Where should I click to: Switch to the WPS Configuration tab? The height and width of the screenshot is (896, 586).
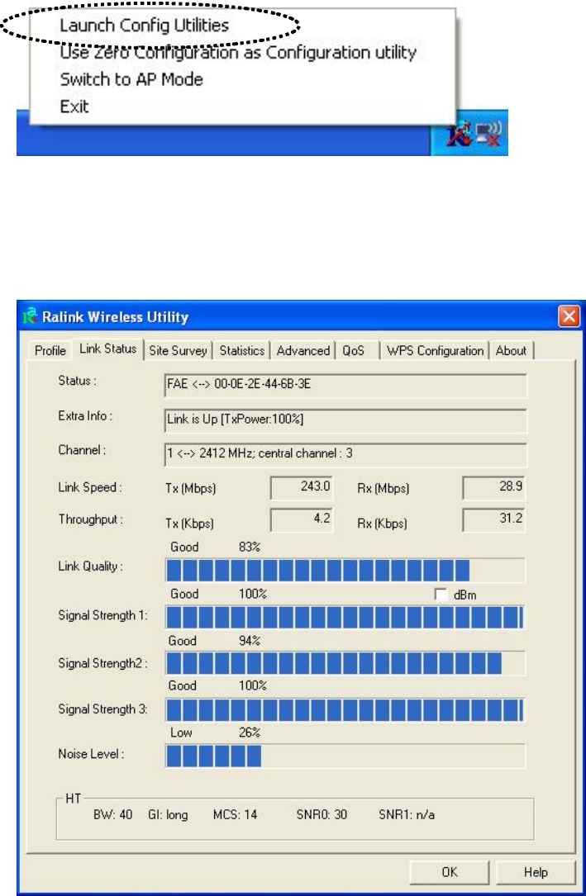point(435,350)
